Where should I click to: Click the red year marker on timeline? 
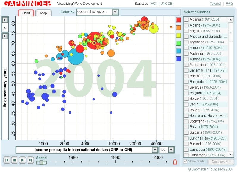pyautogui.click(x=175, y=162)
